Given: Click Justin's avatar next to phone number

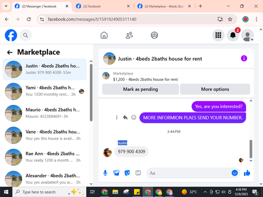Looking at the screenshot, I should (107, 152).
